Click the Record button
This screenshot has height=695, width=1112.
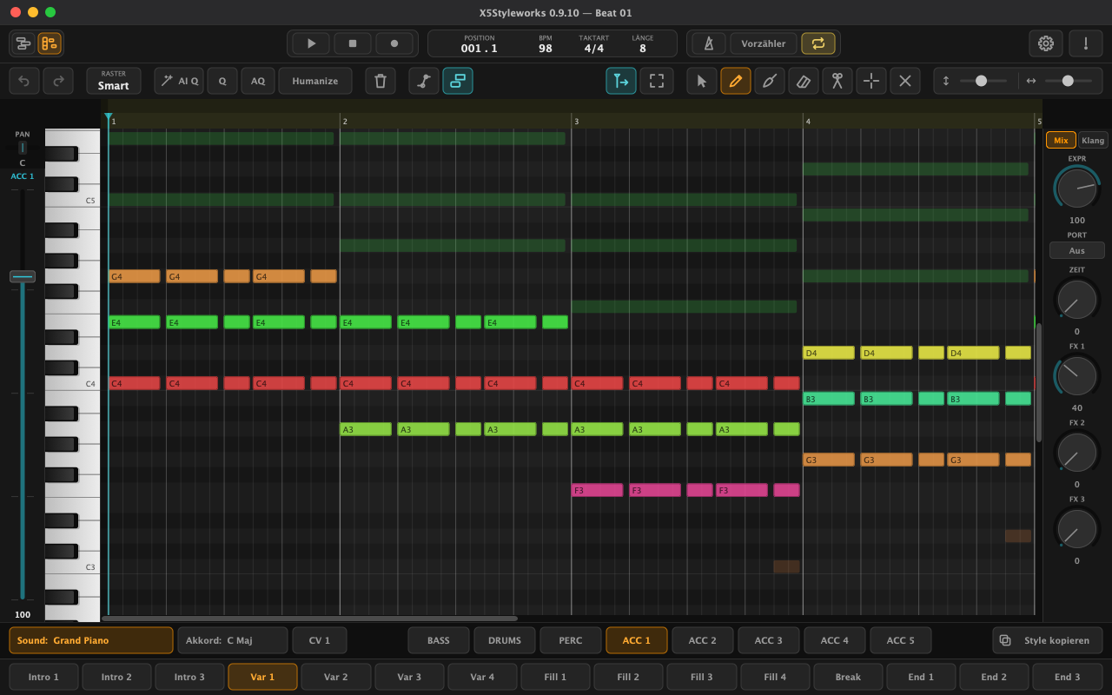pos(394,43)
